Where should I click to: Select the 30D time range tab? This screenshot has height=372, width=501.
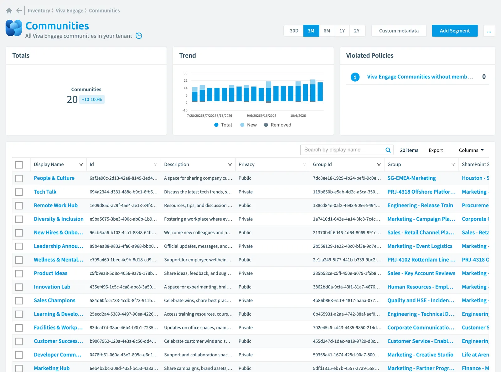pyautogui.click(x=294, y=31)
